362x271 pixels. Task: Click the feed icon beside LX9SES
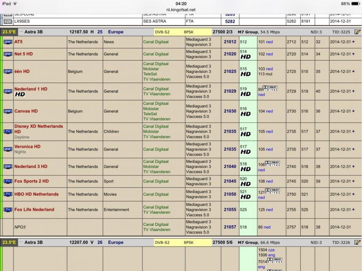(8, 22)
